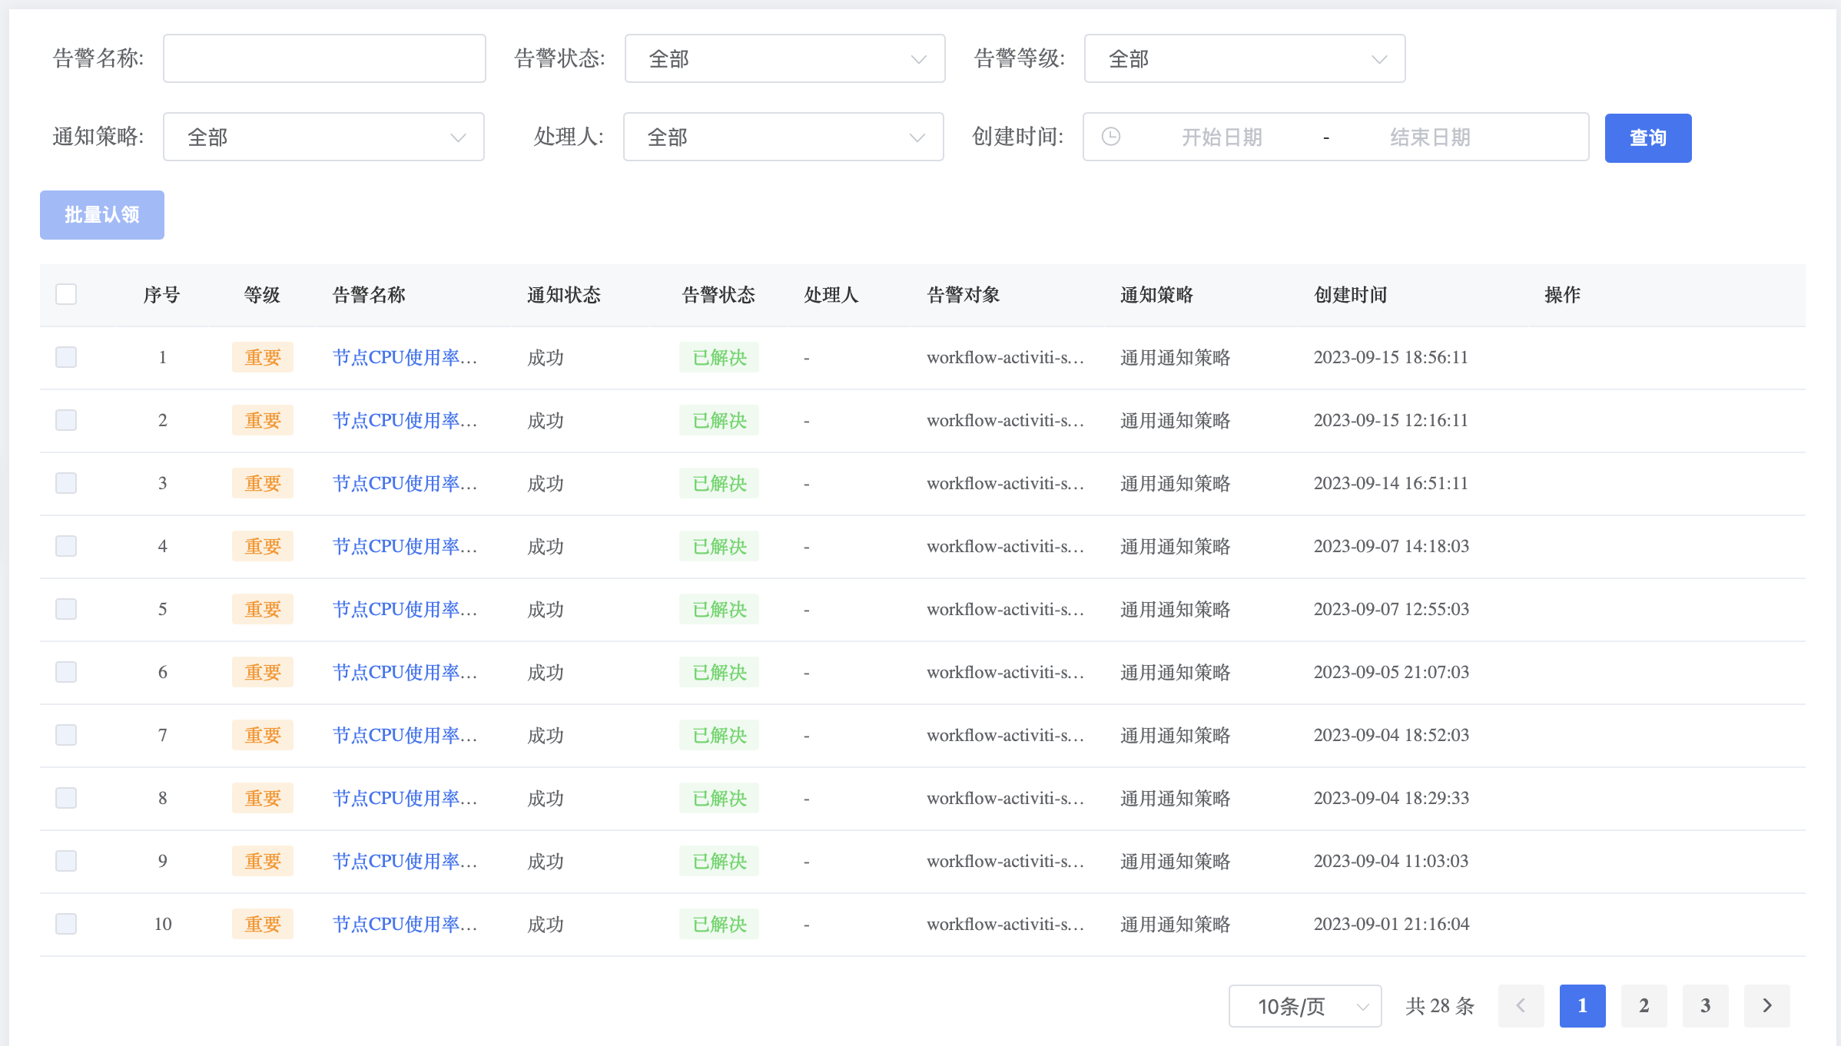Expand the 告警等级 dropdown

[1244, 58]
